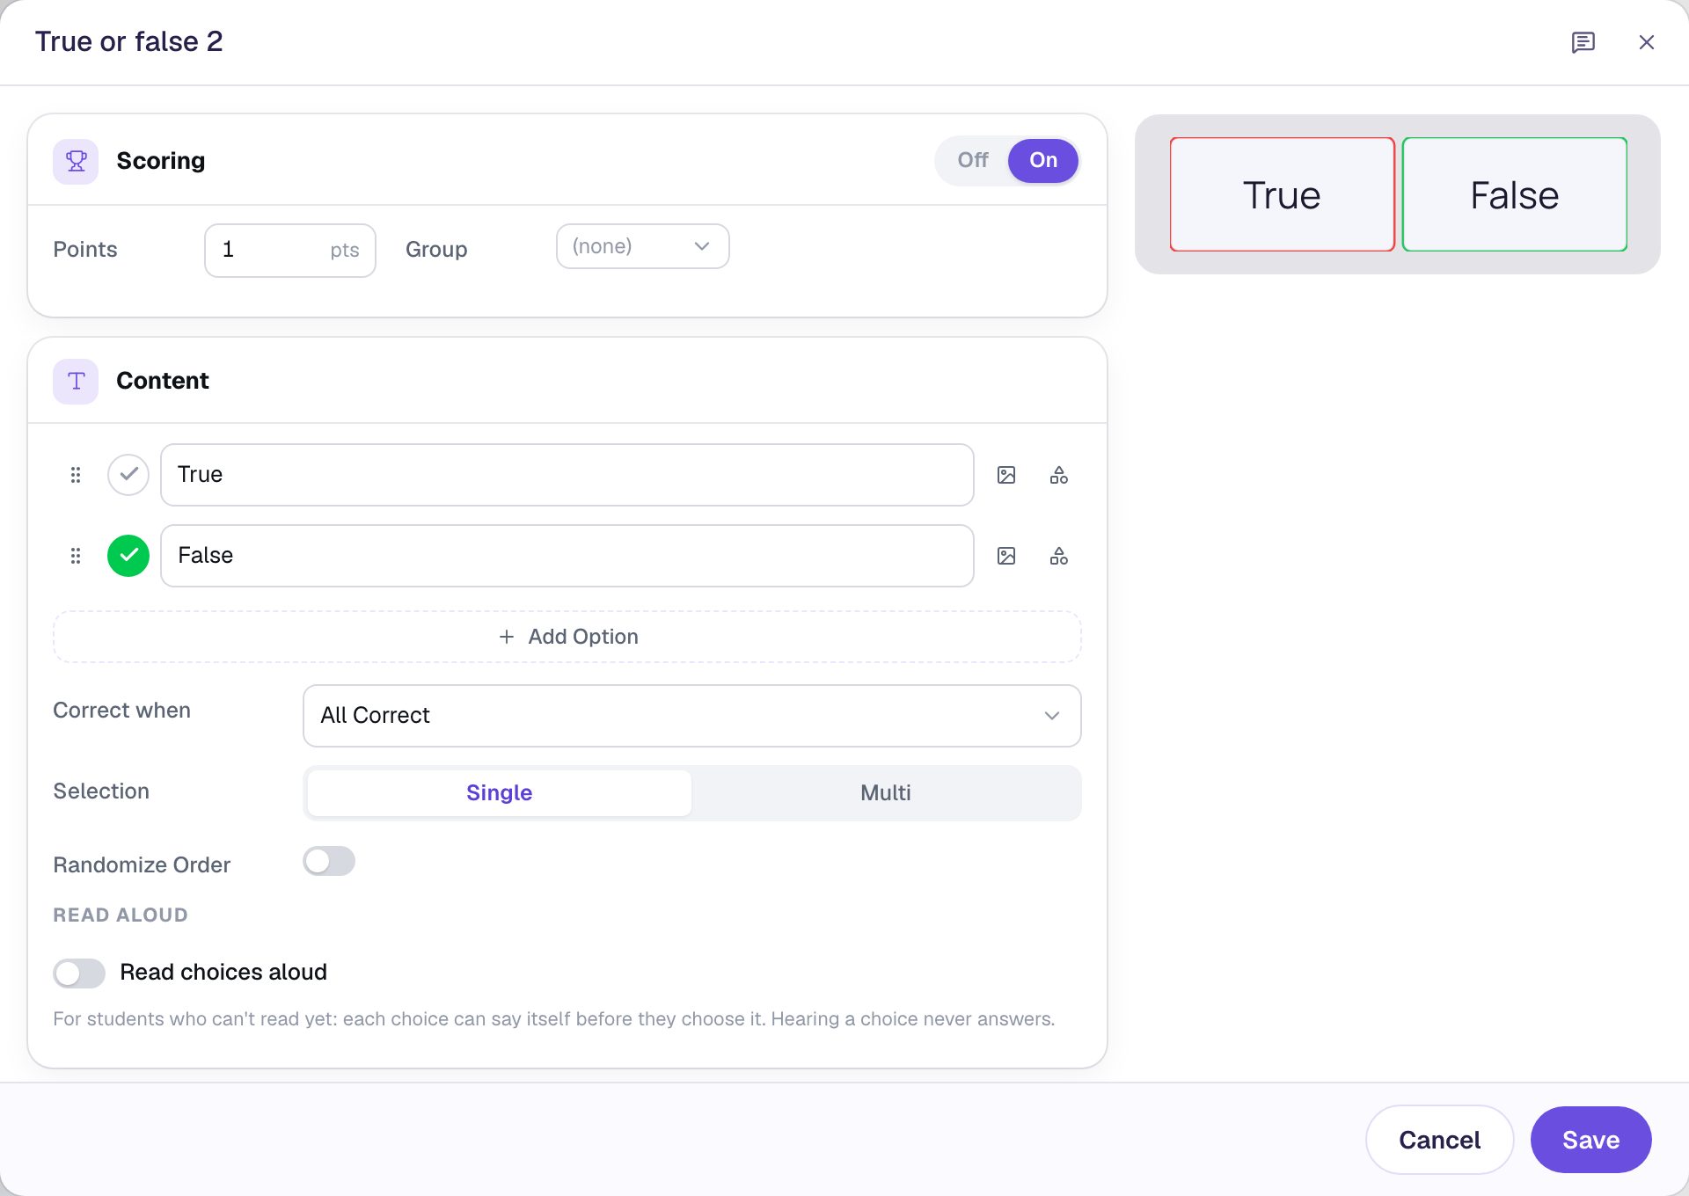Add an image to the False option
This screenshot has height=1196, width=1689.
[x=1006, y=556]
